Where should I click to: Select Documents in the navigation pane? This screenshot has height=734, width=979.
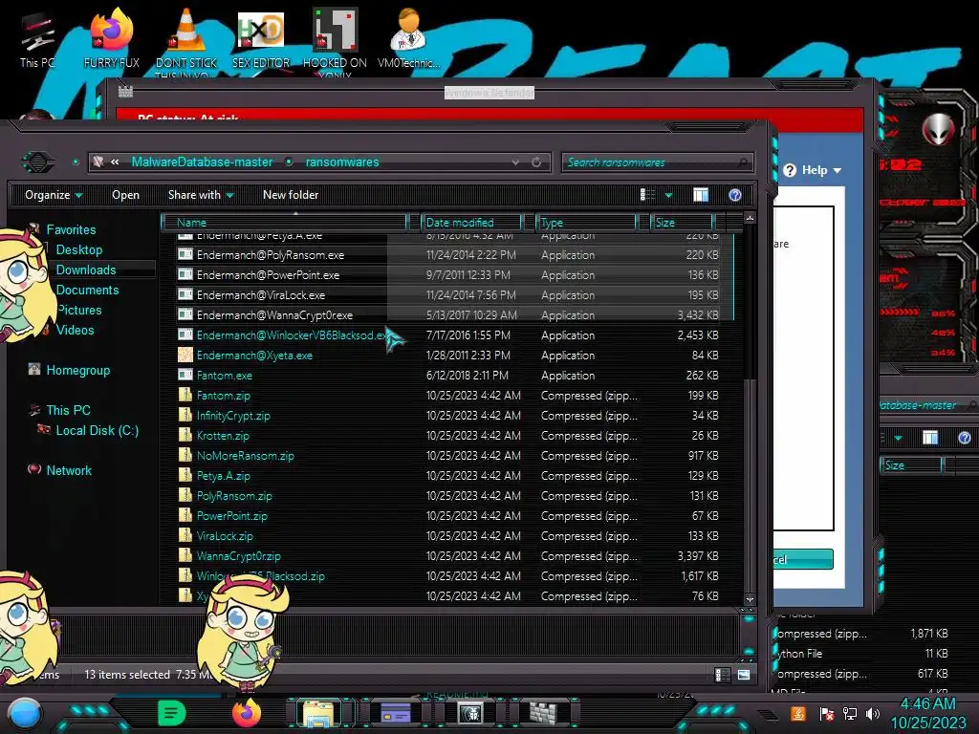click(87, 291)
